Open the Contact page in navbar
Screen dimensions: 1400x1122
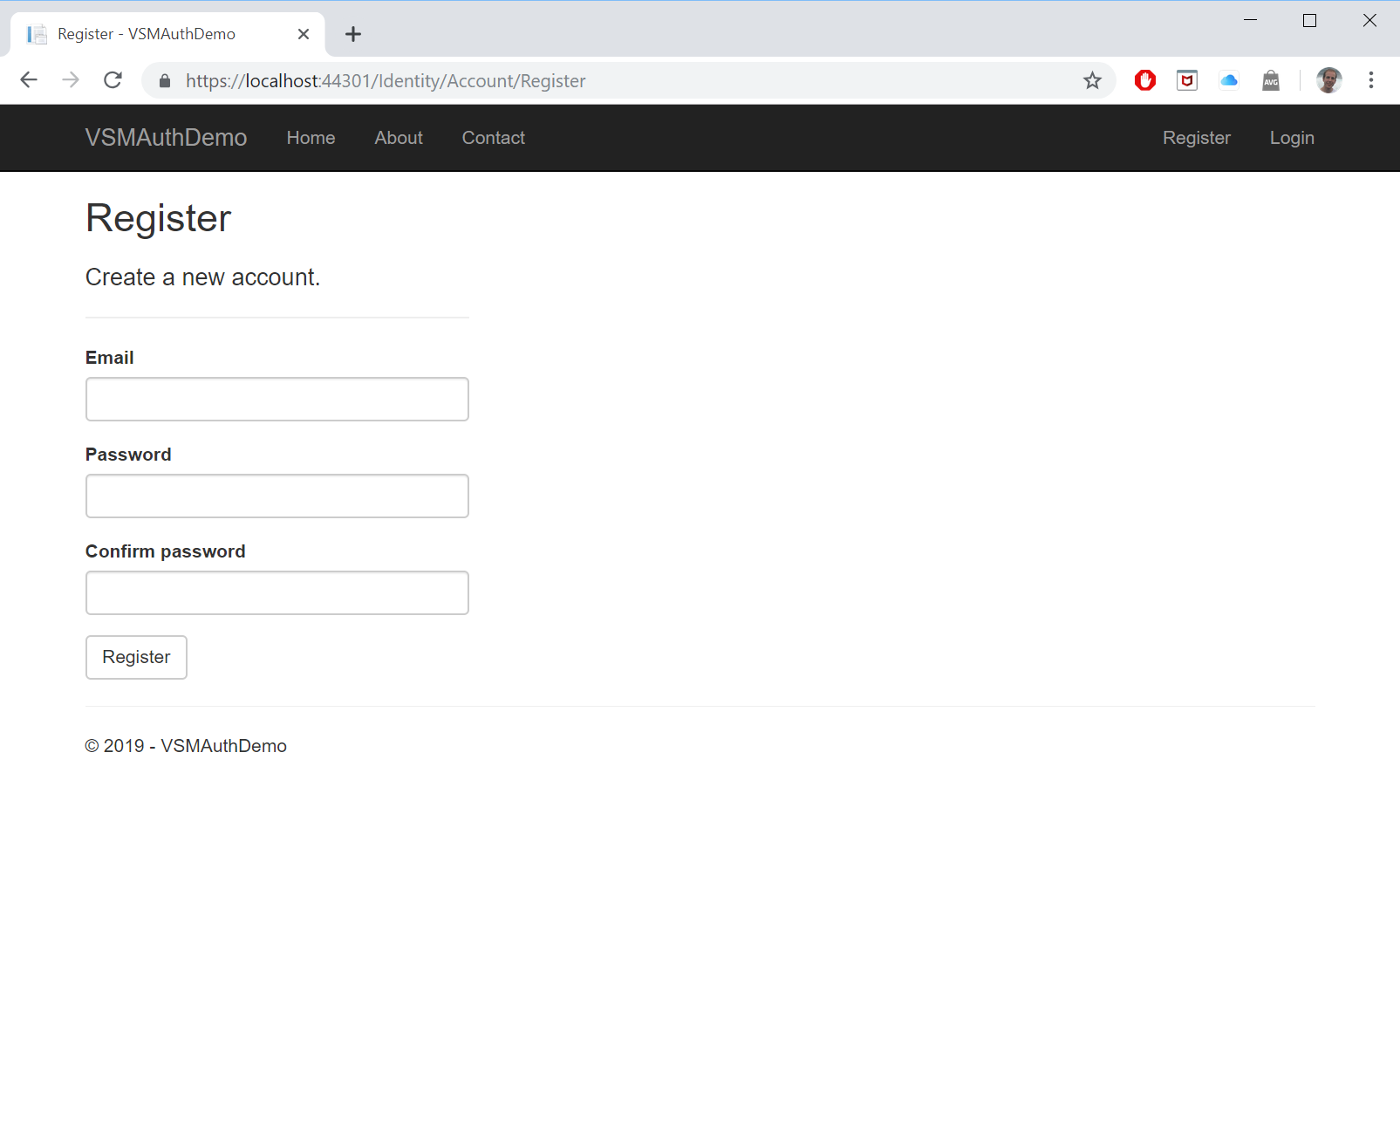pos(493,138)
